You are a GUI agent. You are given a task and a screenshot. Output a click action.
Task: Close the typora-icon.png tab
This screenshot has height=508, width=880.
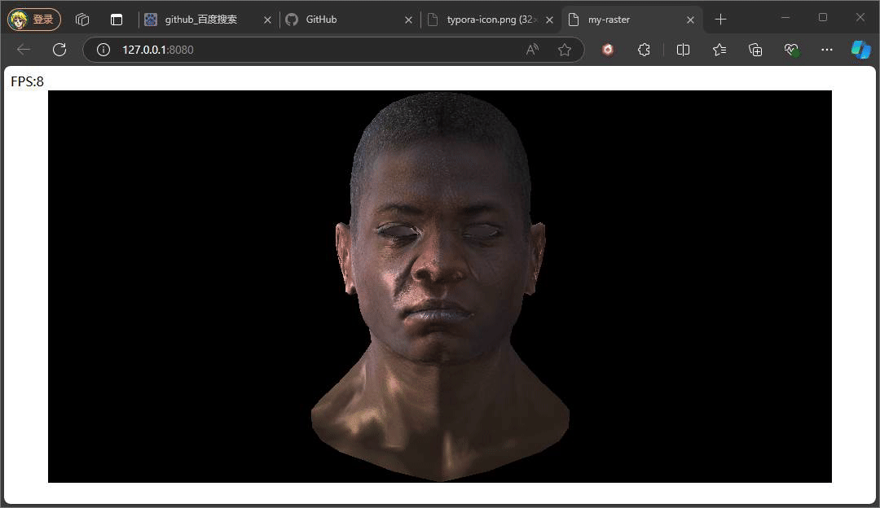point(549,20)
